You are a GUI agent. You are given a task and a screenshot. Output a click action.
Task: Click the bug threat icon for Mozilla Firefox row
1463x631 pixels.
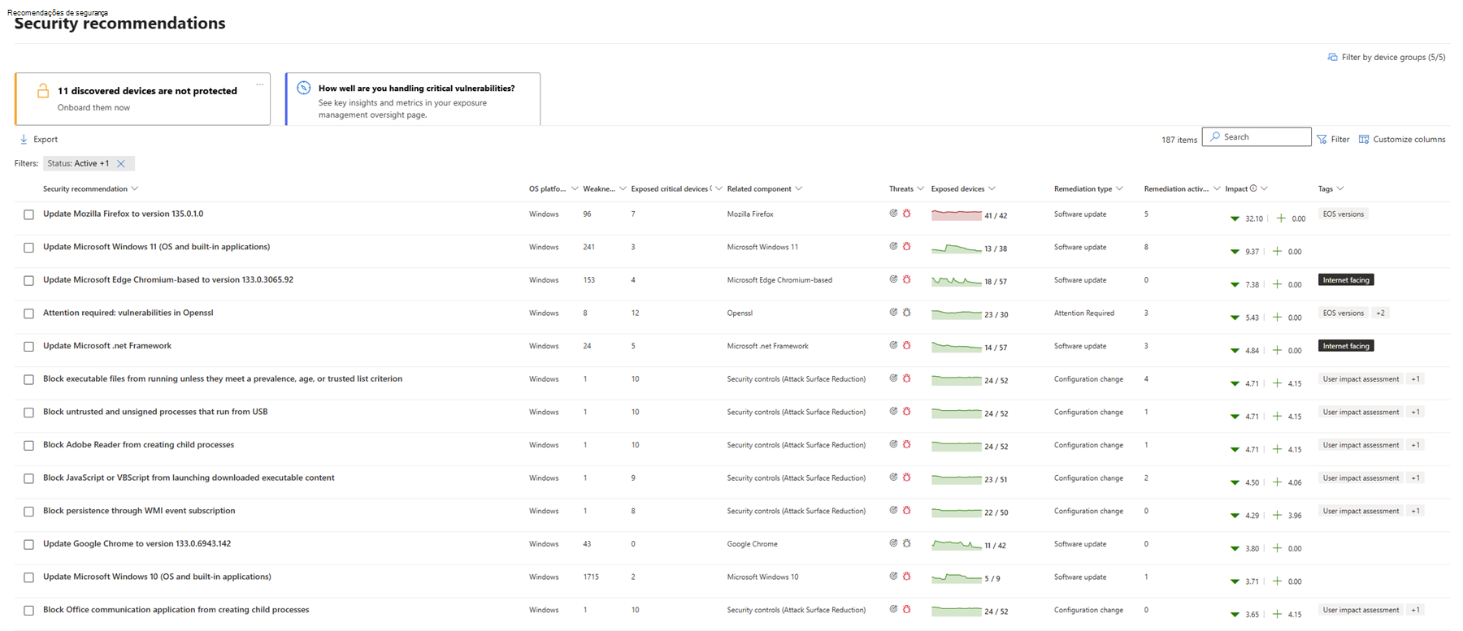pos(907,214)
